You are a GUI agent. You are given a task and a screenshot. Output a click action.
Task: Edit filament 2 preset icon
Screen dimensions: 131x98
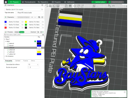click(x=43, y=22)
